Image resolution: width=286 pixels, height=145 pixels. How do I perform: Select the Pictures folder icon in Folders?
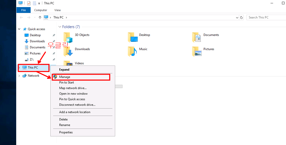tap(197, 51)
